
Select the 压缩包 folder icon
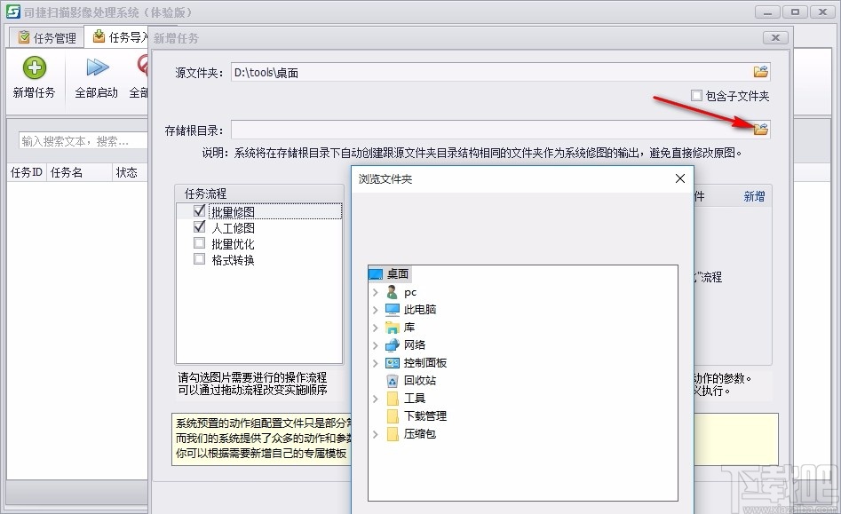(x=392, y=433)
